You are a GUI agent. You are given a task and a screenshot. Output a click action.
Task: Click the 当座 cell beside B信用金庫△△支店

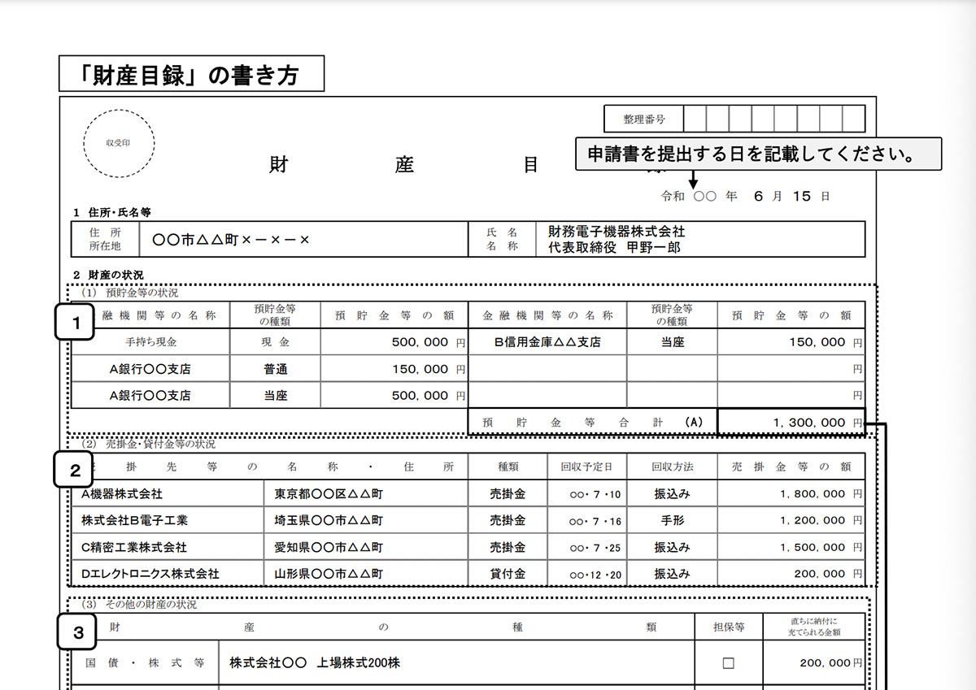672,342
